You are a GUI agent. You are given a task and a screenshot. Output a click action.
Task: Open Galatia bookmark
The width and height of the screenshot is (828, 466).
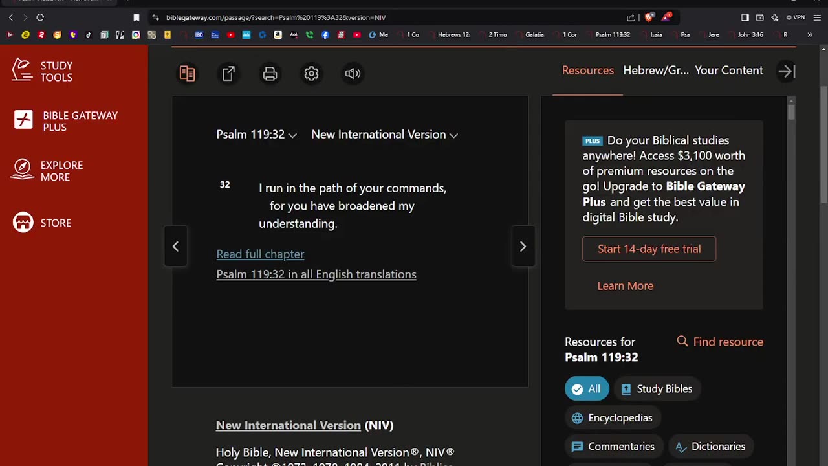coord(529,35)
